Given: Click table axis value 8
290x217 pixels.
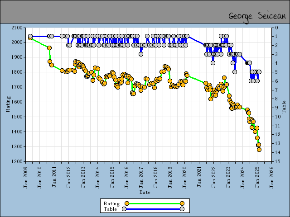Looking at the screenshot, I should pyautogui.click(x=276, y=99).
